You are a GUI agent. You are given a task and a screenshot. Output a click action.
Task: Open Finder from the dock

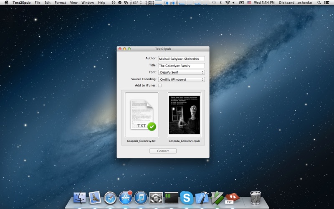pyautogui.click(x=80, y=197)
